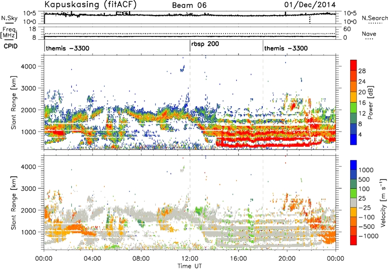388x269 pixels.
Task: Click the '100' tick on the velocity scale
Action: point(364,189)
